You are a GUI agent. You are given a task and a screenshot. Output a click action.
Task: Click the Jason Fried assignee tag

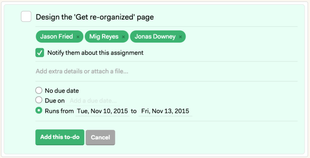60,37
